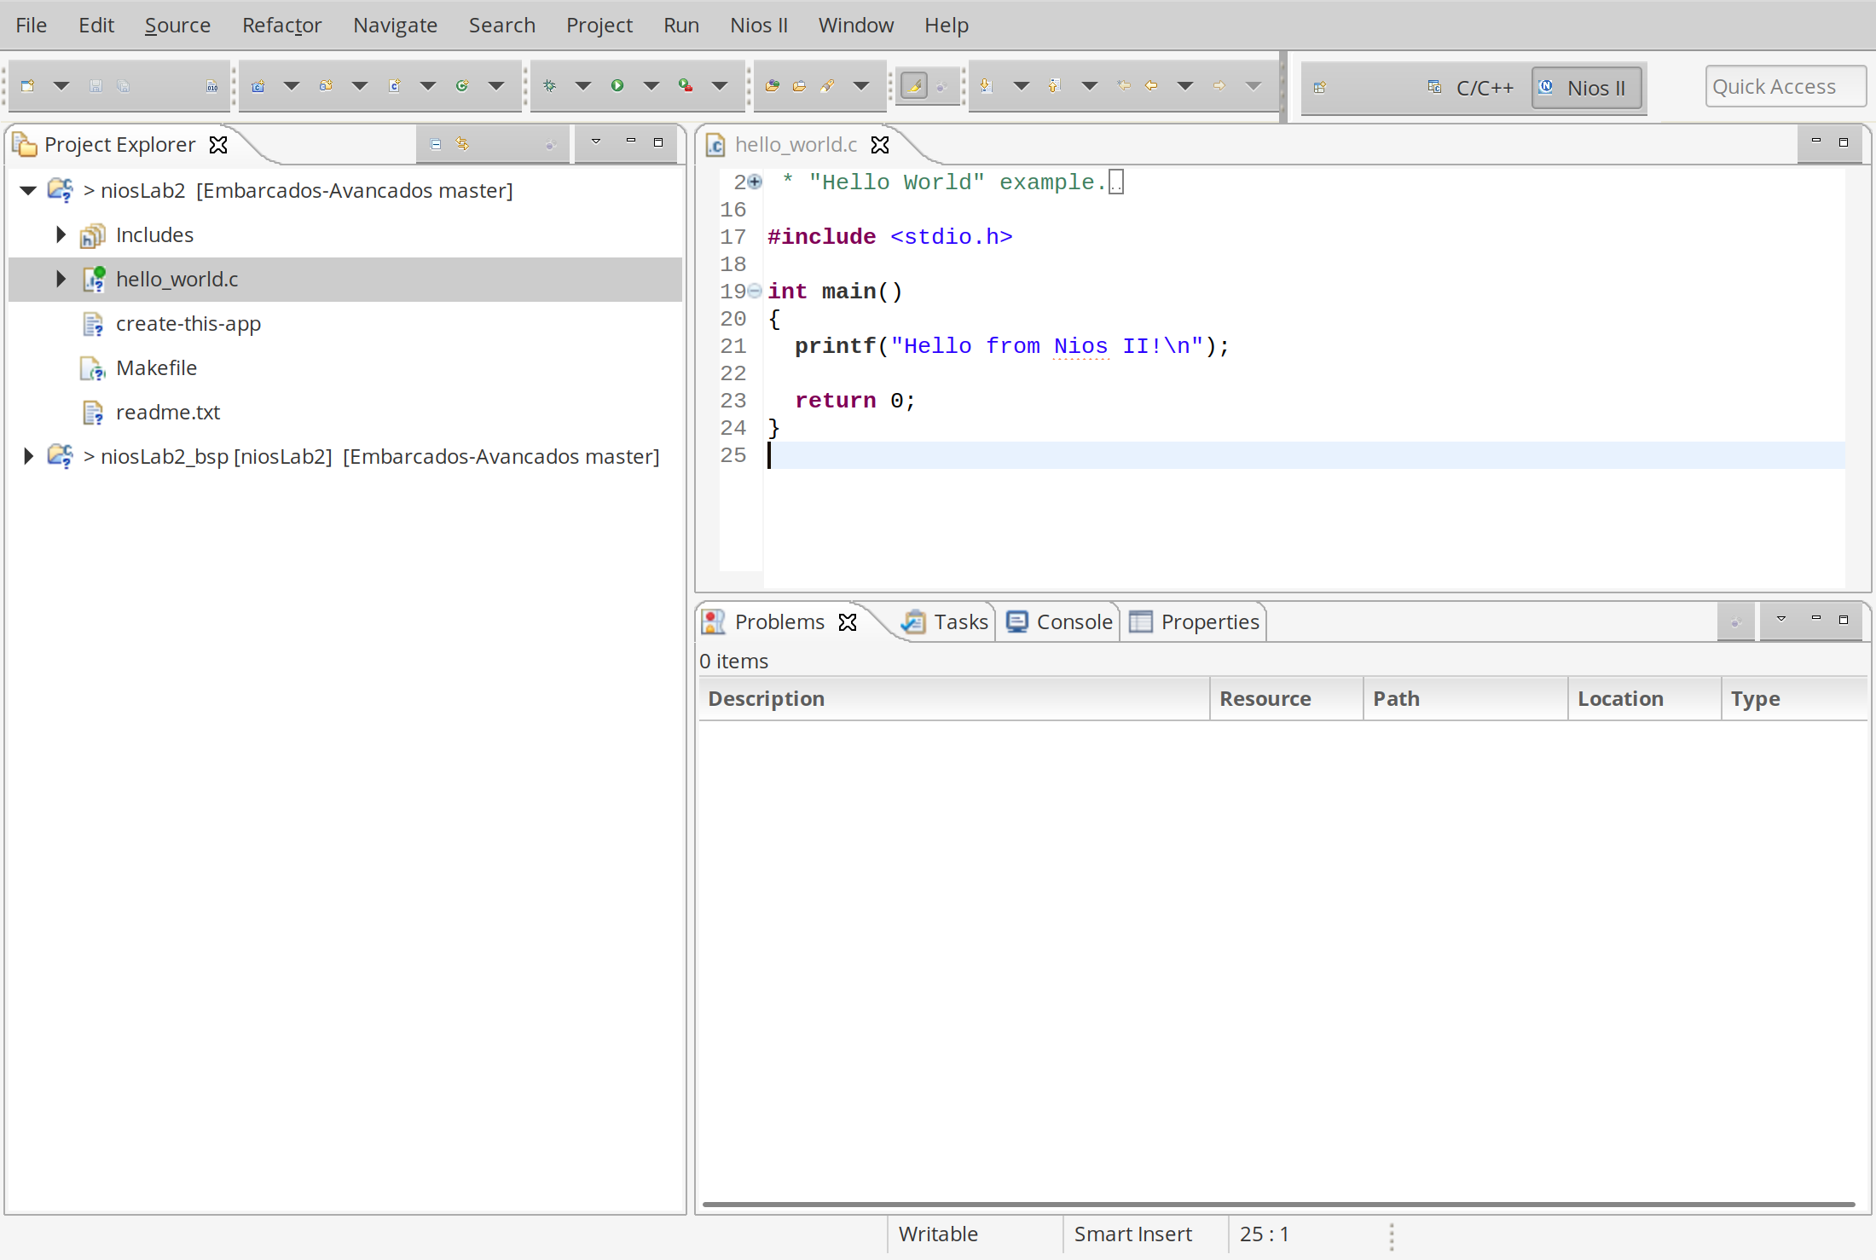Click the Smart Insert status bar entry
The image size is (1876, 1260).
1133,1234
